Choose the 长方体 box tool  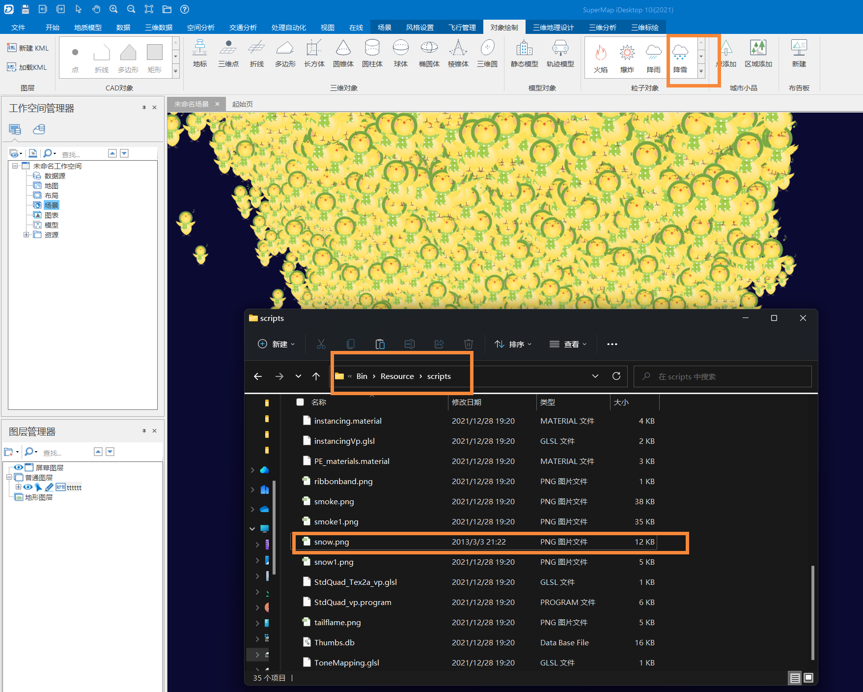click(x=314, y=54)
